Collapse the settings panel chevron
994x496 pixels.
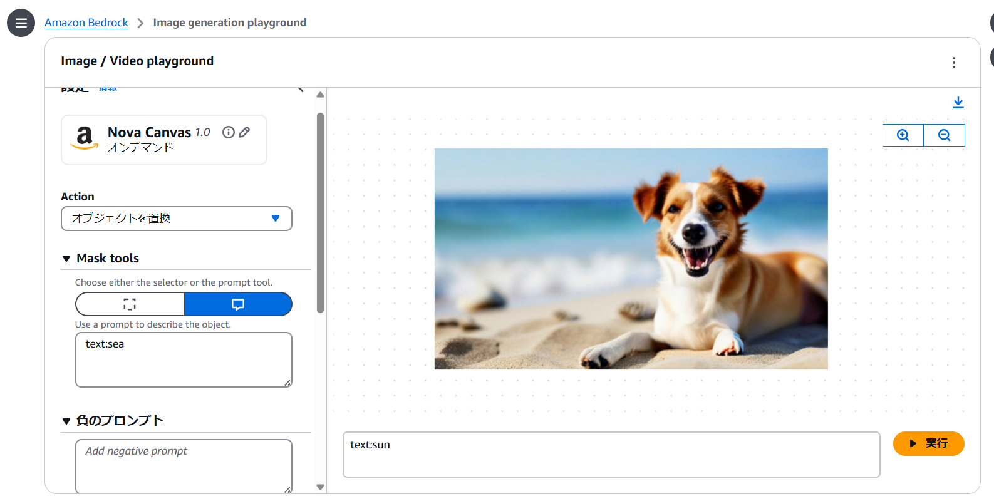[x=301, y=90]
